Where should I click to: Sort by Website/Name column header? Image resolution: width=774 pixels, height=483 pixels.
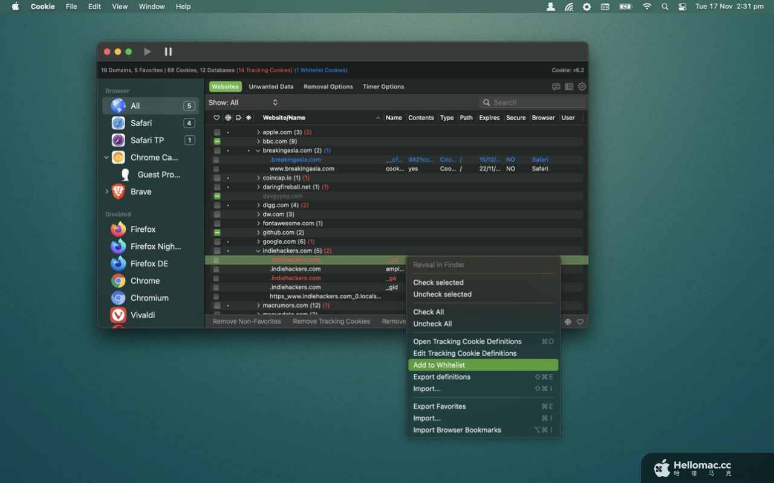pos(320,118)
